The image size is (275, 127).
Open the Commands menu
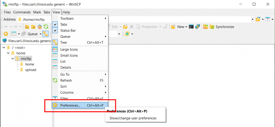22,12
